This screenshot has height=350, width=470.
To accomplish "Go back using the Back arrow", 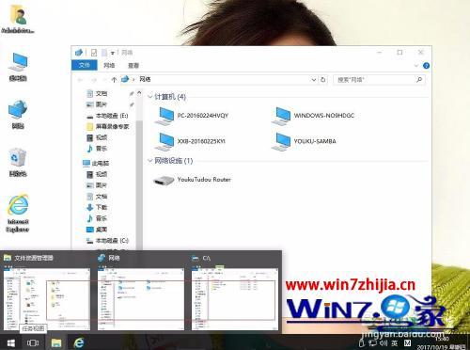I will [x=80, y=80].
